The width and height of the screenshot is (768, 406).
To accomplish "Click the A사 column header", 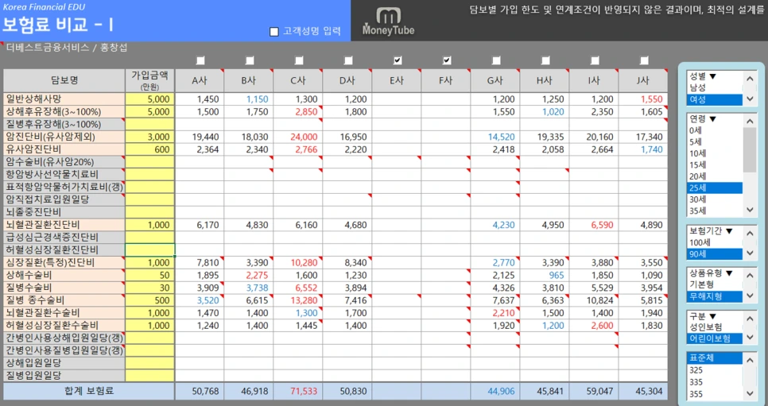I will pyautogui.click(x=200, y=80).
